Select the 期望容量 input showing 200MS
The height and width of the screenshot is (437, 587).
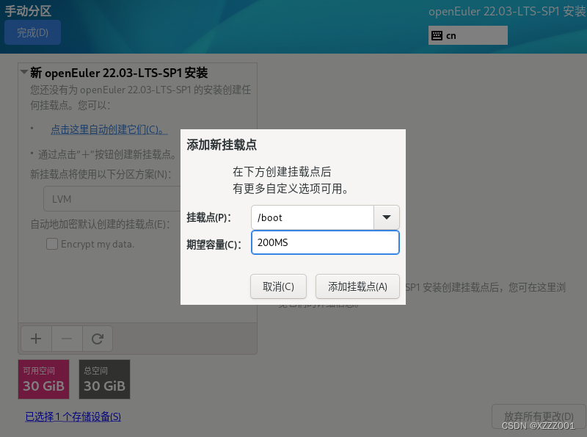point(325,242)
